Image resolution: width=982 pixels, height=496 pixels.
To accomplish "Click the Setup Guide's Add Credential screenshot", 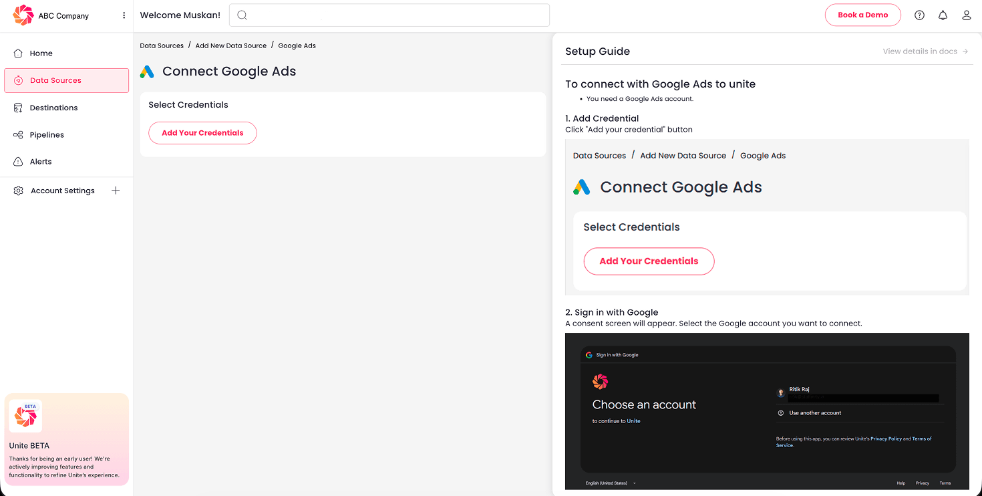I will (767, 217).
